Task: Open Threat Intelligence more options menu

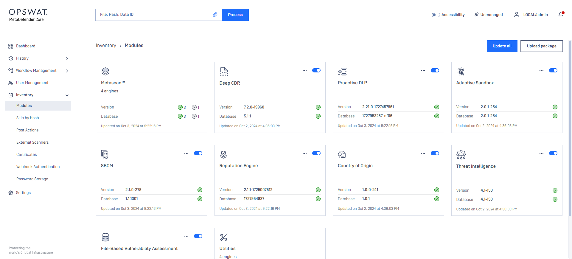Action: (x=541, y=153)
